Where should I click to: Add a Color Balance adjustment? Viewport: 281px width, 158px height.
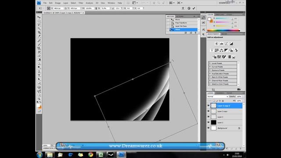pos(221,50)
